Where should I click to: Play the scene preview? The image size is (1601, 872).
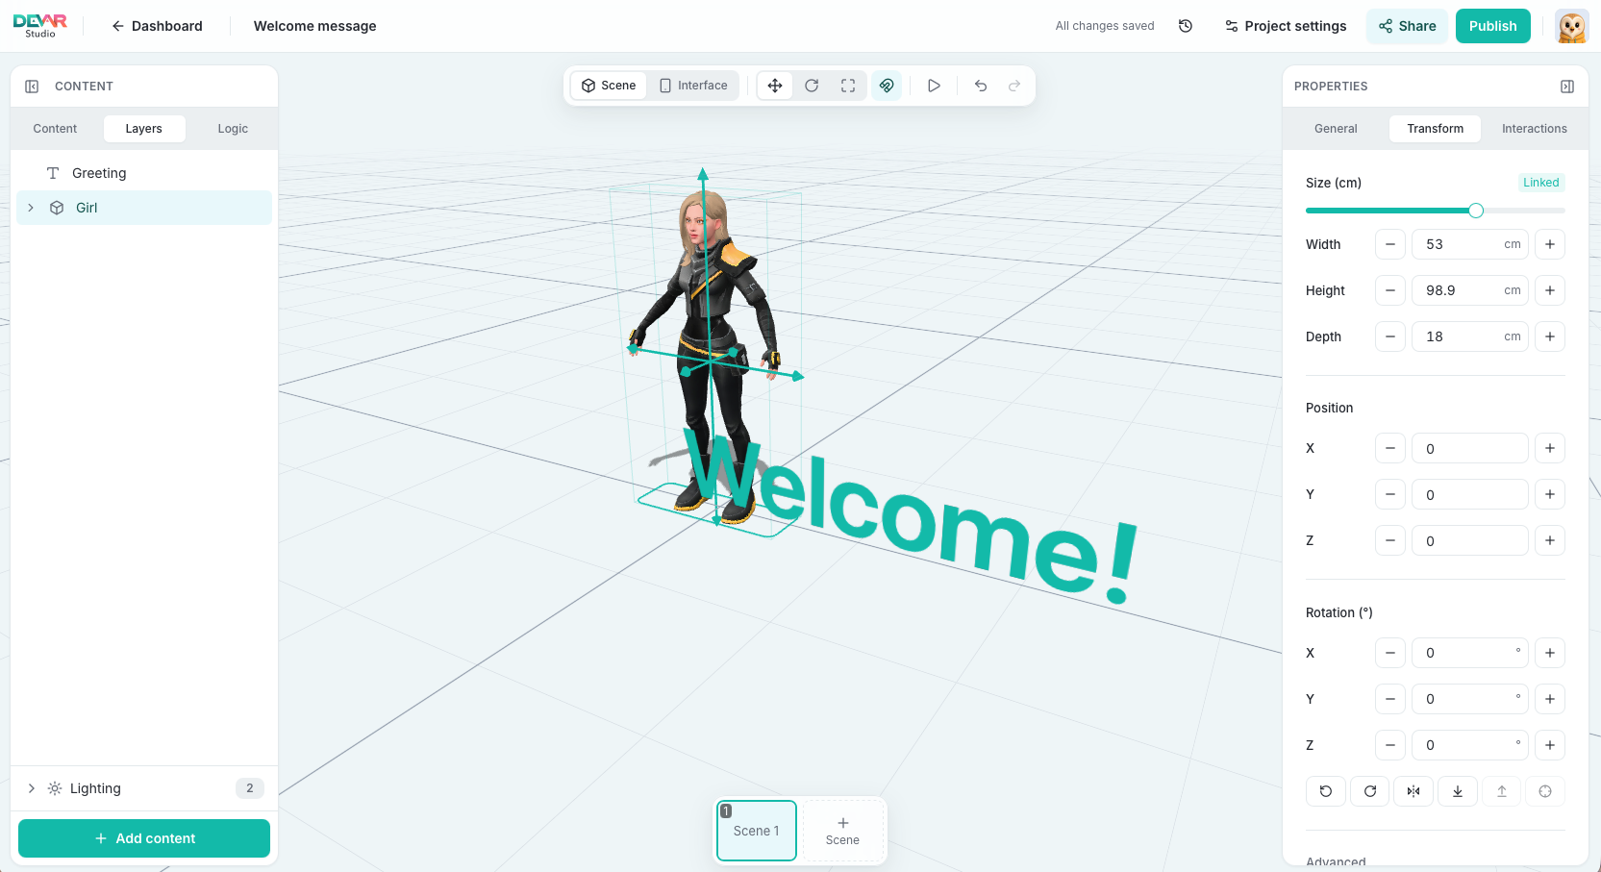point(934,86)
